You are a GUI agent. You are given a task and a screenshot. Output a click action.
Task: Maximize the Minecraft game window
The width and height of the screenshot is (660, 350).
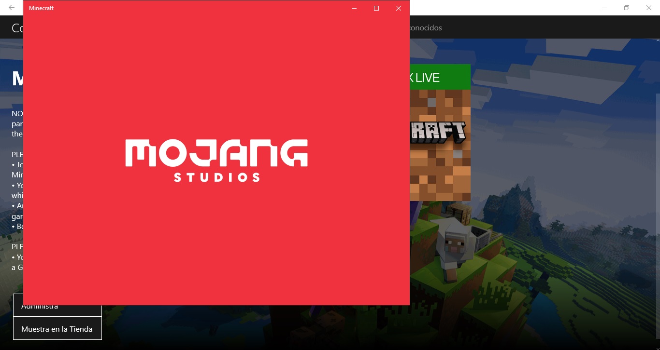(376, 8)
